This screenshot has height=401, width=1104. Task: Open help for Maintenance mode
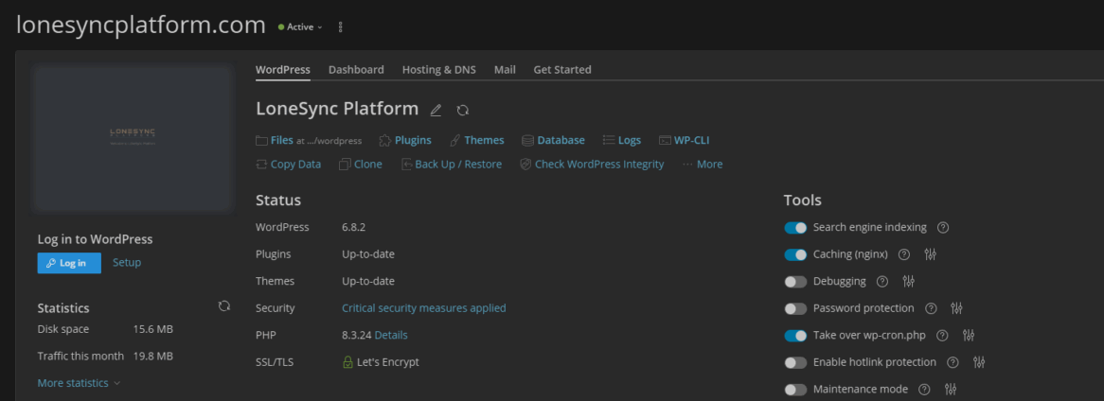[925, 389]
